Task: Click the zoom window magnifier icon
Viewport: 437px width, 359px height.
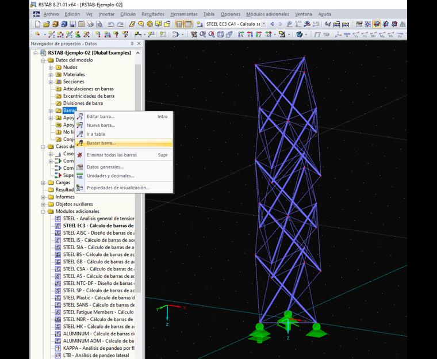Action: (x=202, y=35)
